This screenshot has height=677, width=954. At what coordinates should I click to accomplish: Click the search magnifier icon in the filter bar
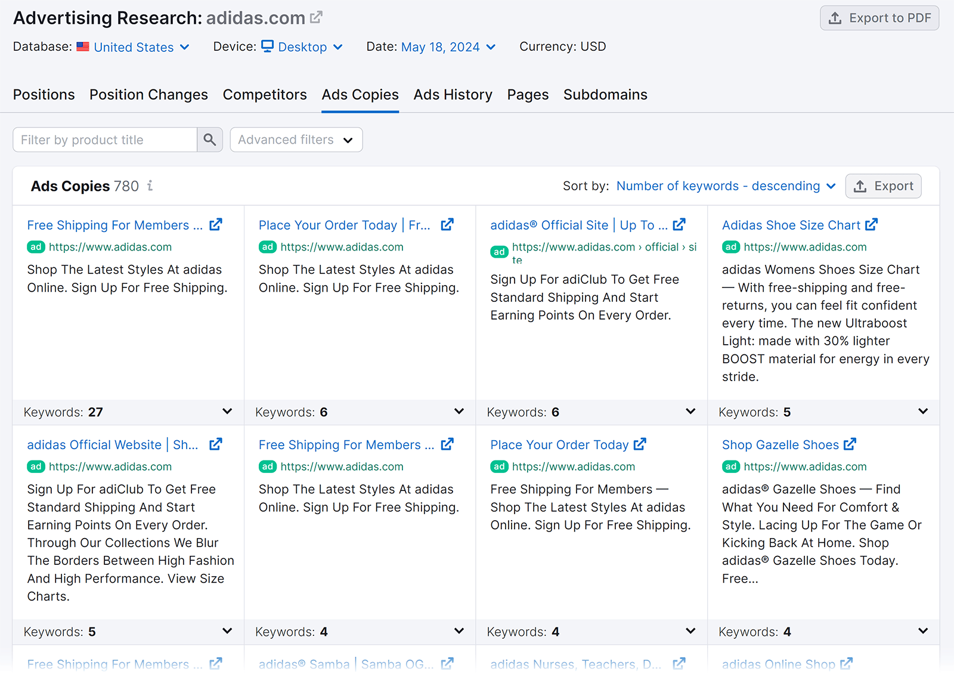[x=209, y=140]
